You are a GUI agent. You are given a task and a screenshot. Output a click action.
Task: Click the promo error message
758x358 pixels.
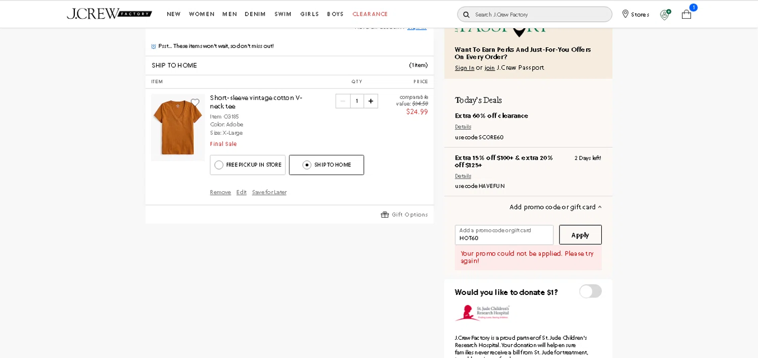[x=528, y=258]
